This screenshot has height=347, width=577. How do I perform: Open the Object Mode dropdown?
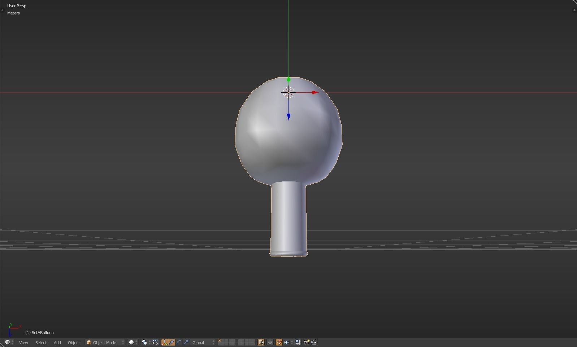105,342
